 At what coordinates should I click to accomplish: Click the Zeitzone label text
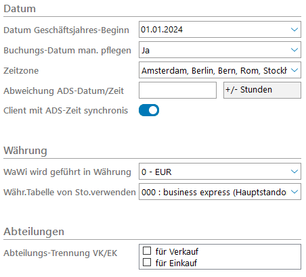[21, 71]
